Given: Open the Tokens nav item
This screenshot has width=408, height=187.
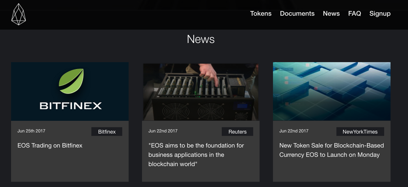Looking at the screenshot, I should point(261,14).
